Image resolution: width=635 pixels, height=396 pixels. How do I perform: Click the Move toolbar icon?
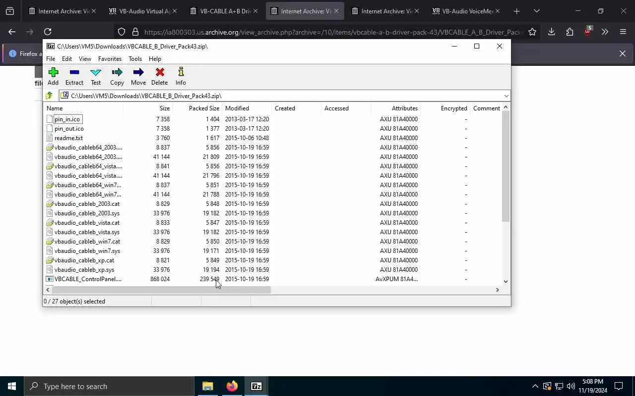click(138, 76)
